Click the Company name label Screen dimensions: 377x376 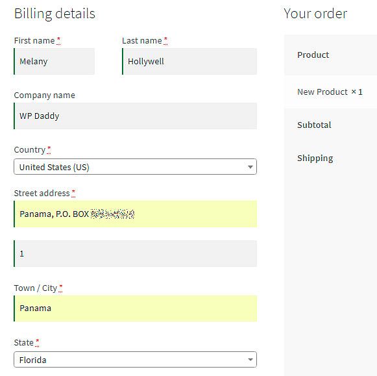(x=45, y=95)
